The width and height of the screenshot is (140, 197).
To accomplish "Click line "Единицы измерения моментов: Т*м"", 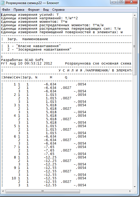I will 34,22.
